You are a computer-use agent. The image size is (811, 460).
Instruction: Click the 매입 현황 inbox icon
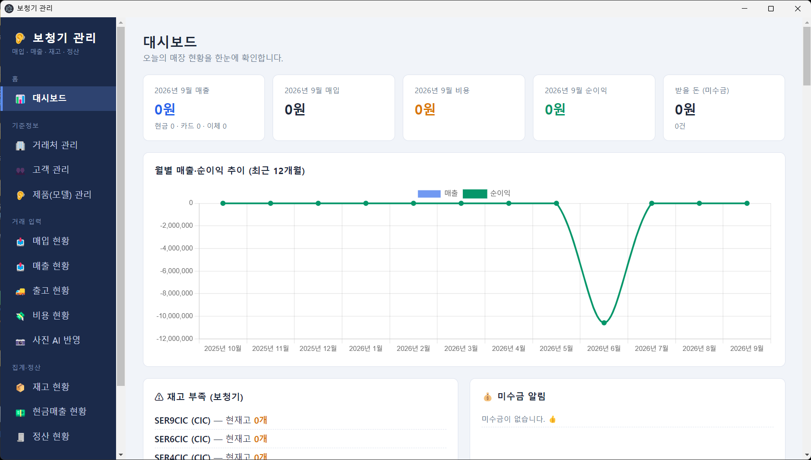[20, 242]
